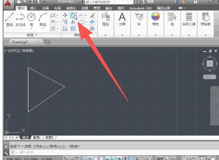Expand the Hatch tool dropdown arrow

tap(57, 28)
